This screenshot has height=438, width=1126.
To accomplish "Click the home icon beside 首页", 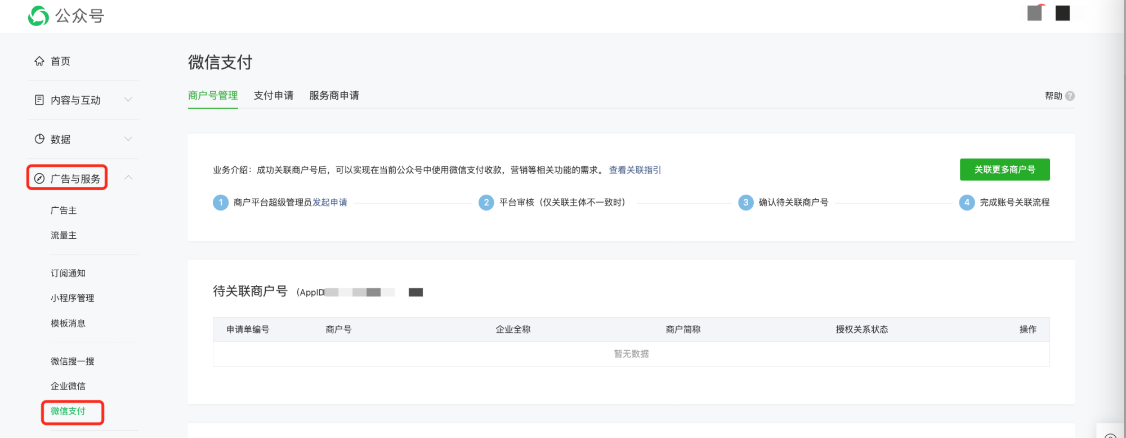I will tap(39, 61).
